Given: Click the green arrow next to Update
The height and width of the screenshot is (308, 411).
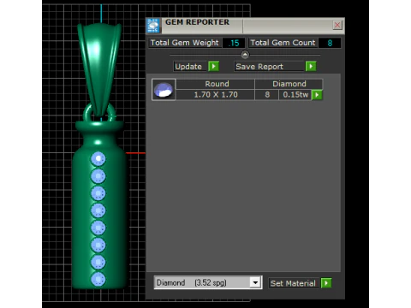Looking at the screenshot, I should pyautogui.click(x=213, y=67).
